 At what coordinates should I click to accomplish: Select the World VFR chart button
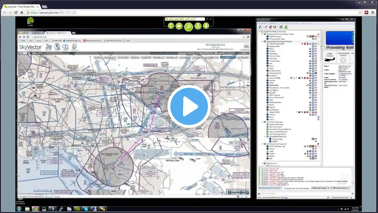pos(146,57)
